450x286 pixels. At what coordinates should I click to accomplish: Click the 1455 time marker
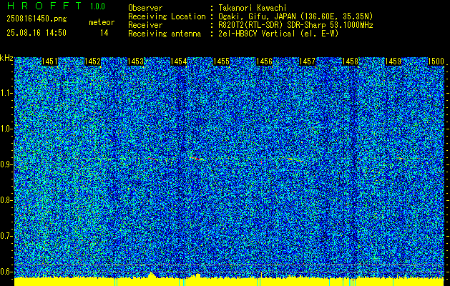221,61
